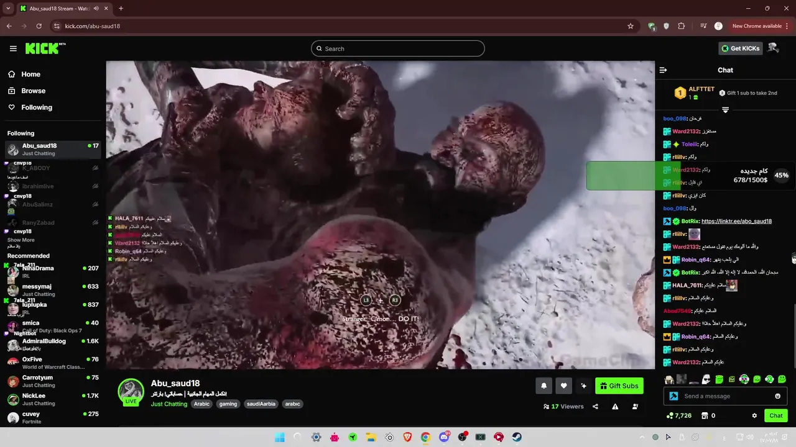Open Windows Start menu
This screenshot has width=796, height=447.
point(280,437)
